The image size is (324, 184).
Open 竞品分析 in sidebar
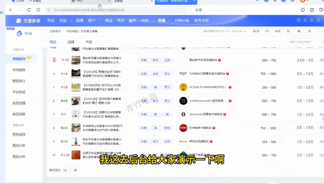pyautogui.click(x=19, y=157)
